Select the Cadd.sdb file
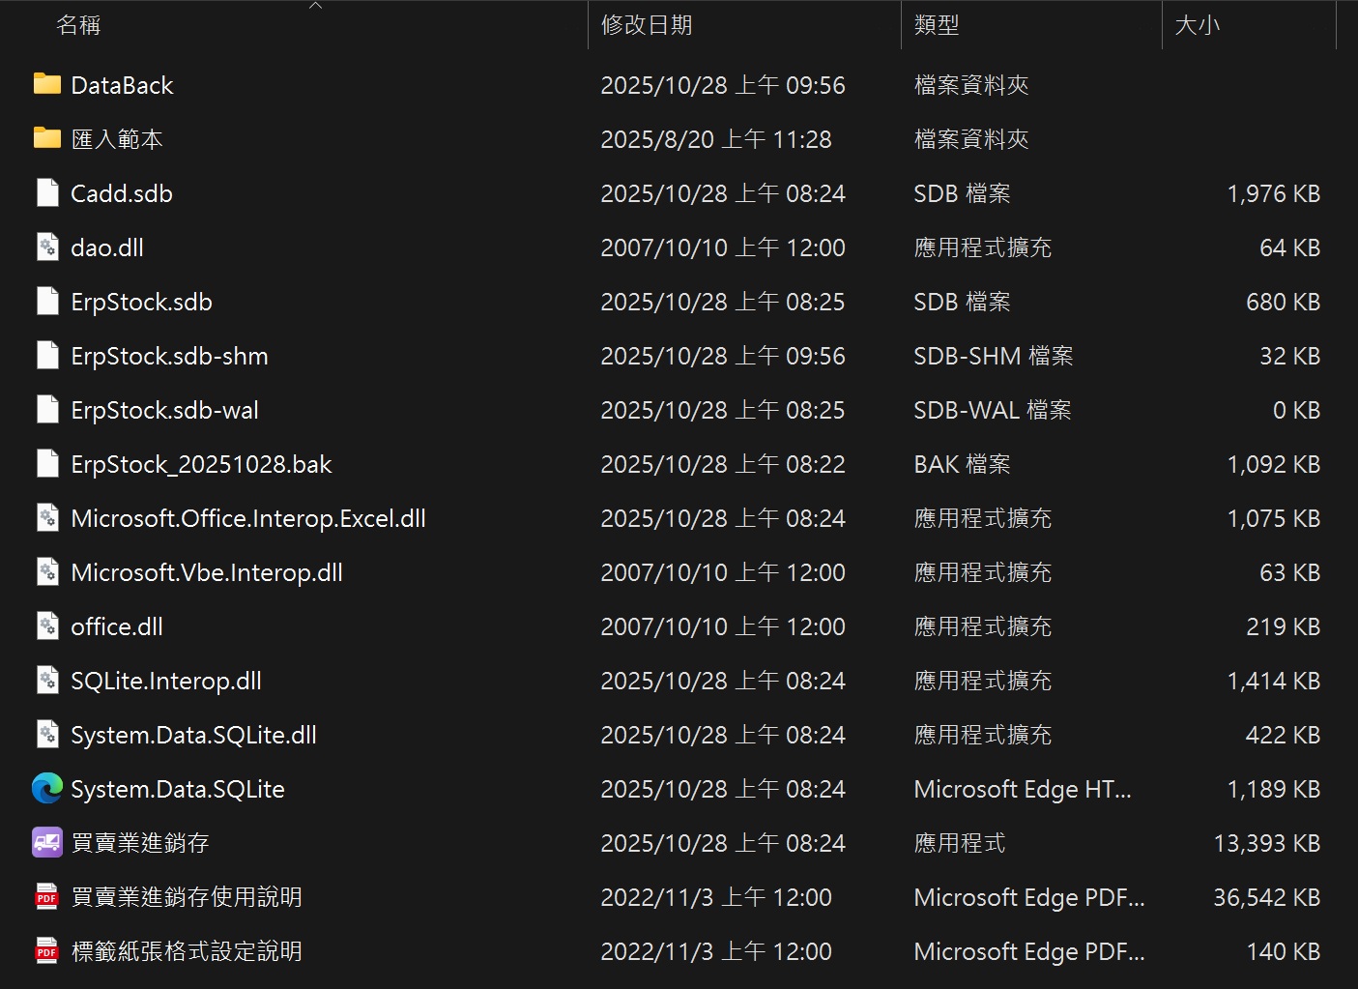This screenshot has height=989, width=1358. tap(121, 192)
